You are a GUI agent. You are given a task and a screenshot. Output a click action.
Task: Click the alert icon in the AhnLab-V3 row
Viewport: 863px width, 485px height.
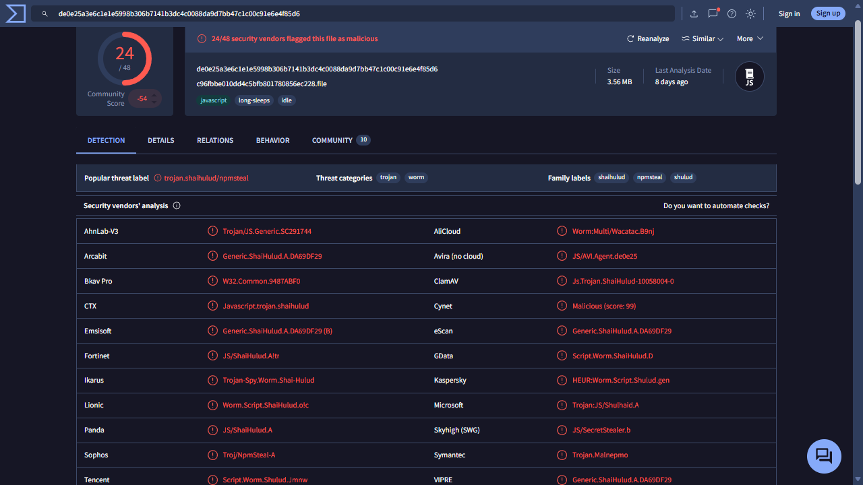point(212,231)
